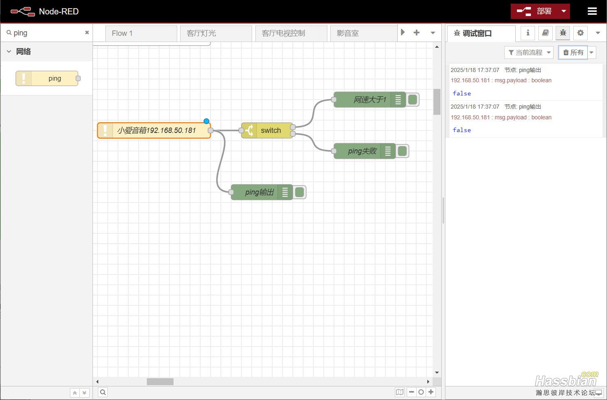Click the canvas scroll right arrow
This screenshot has width=607, height=400.
click(428, 381)
